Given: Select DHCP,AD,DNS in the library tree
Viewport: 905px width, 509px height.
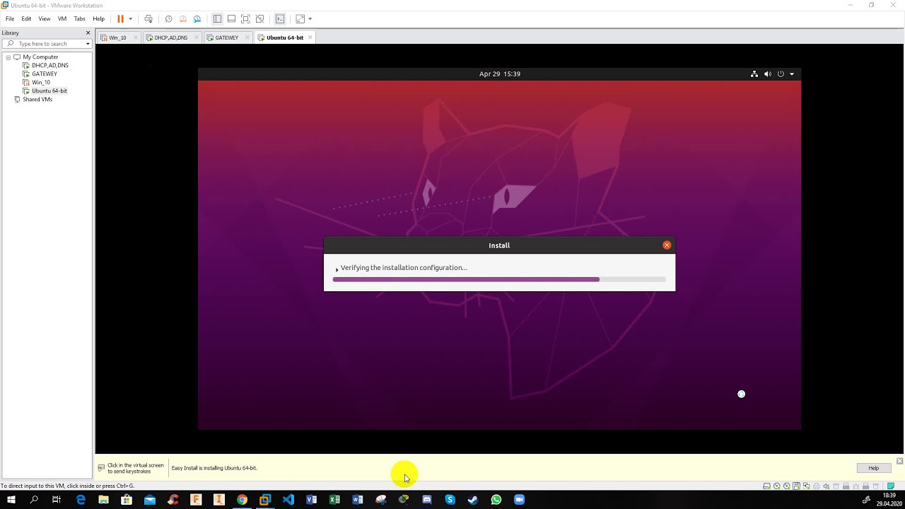Looking at the screenshot, I should pyautogui.click(x=49, y=65).
